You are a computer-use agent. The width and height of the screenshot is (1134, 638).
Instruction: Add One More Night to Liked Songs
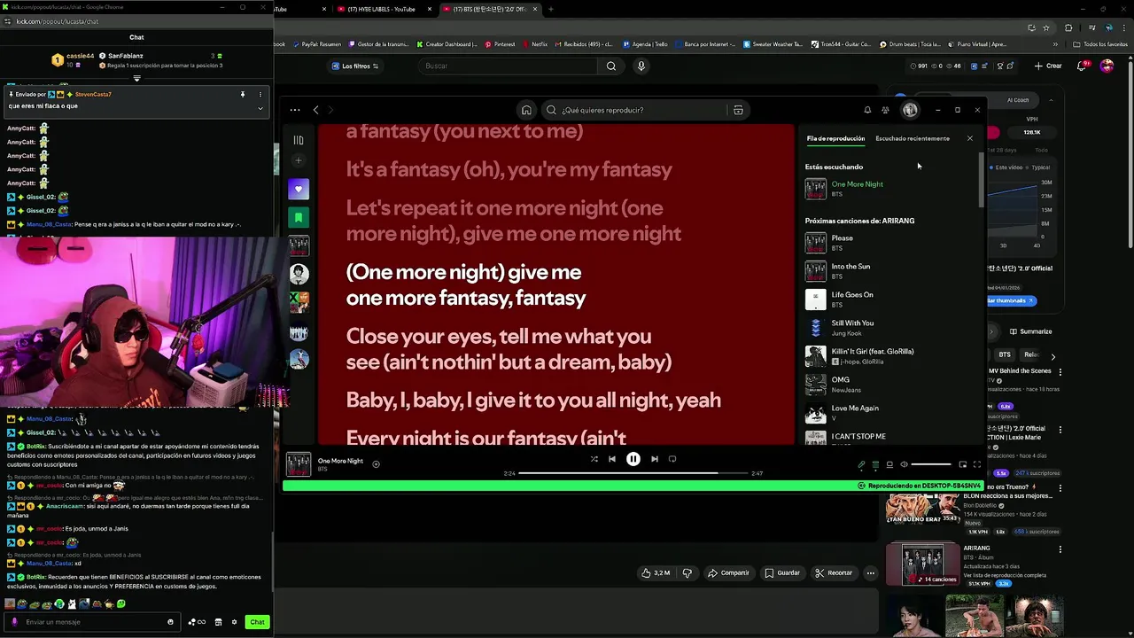pos(376,463)
